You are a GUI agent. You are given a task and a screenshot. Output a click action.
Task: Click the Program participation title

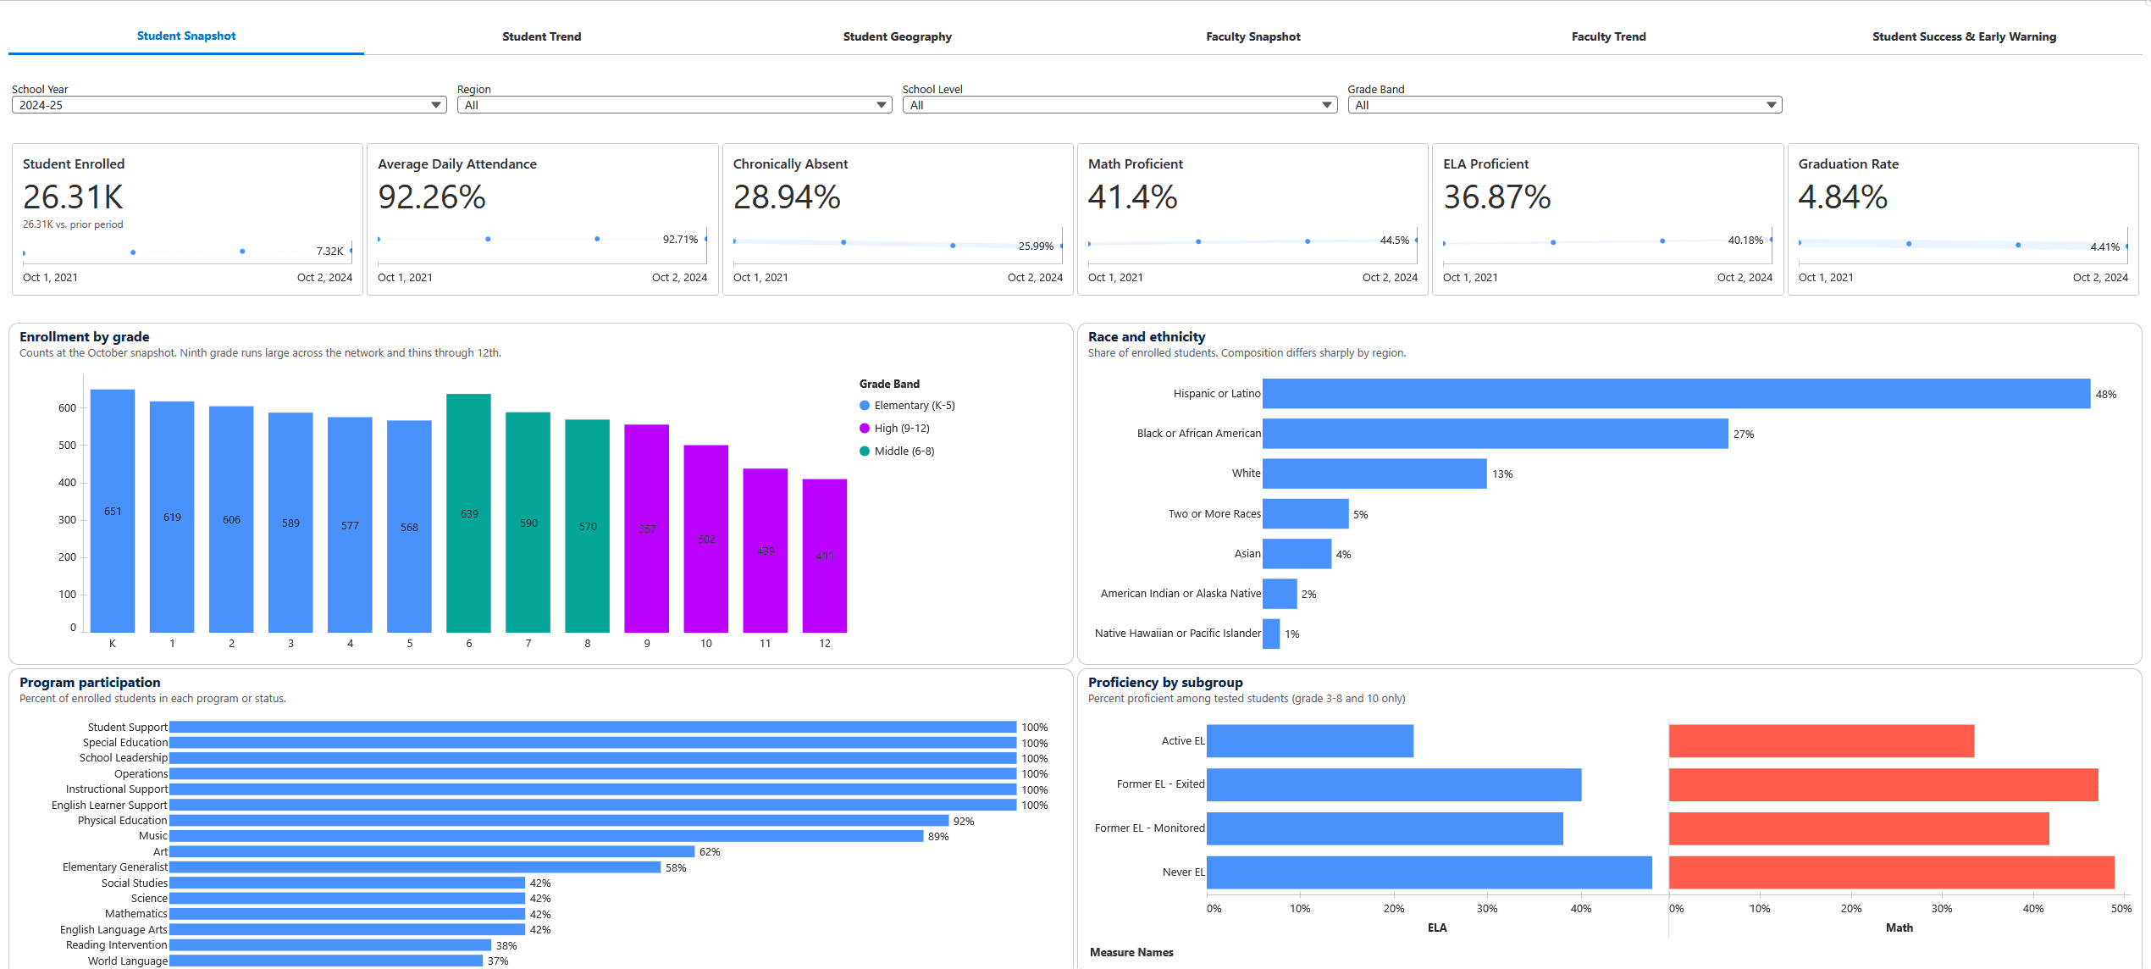90,683
